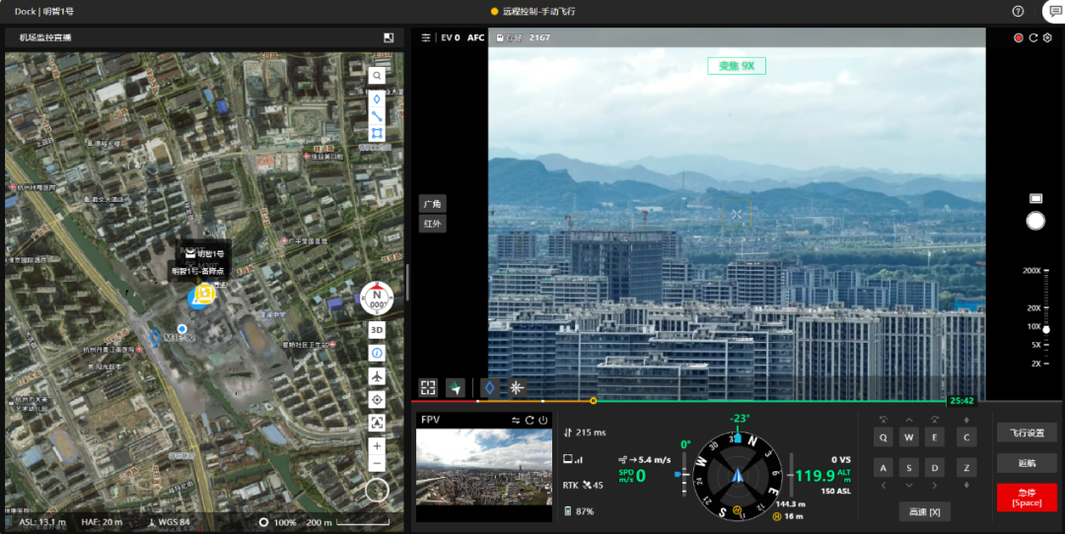Click the snowflake-style icon on the camera view
The width and height of the screenshot is (1065, 534).
(x=517, y=387)
